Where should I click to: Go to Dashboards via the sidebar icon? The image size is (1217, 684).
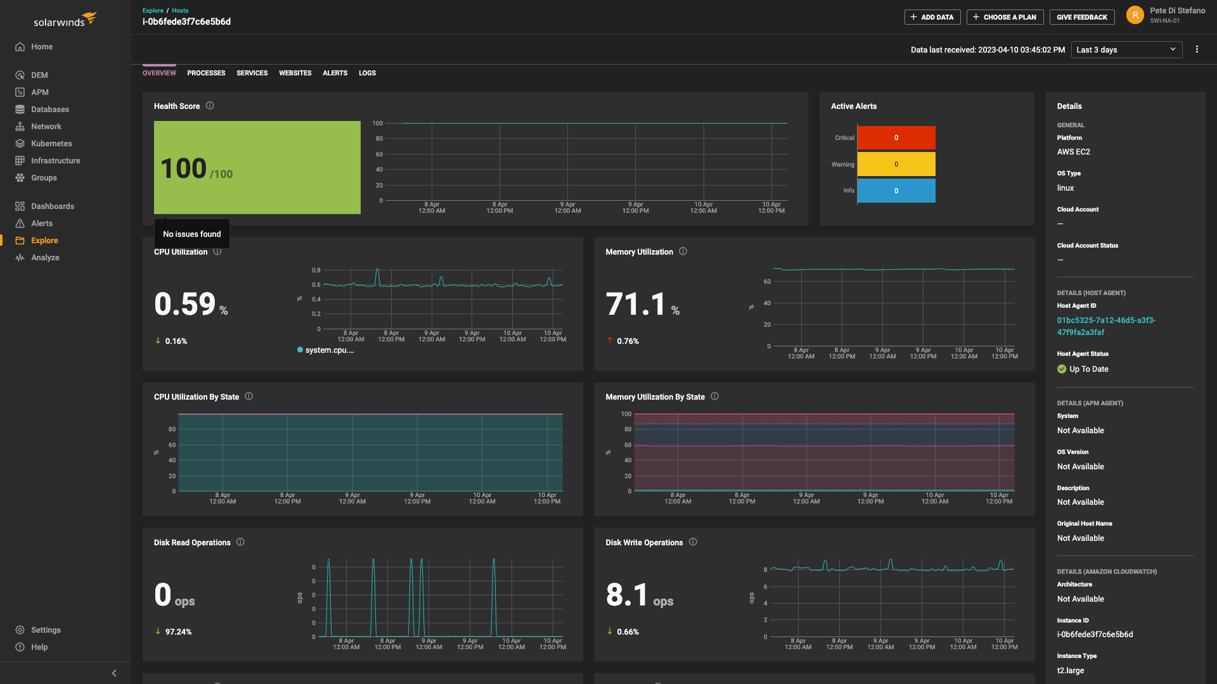[x=20, y=206]
